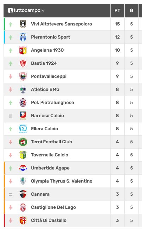Click the Vivi Altotevere Sansepolcro team crest

pyautogui.click(x=23, y=24)
